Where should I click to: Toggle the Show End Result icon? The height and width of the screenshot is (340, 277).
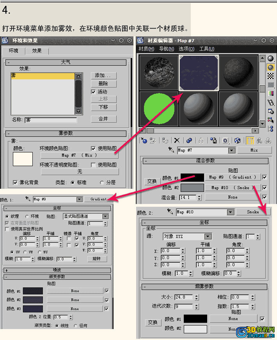coord(250,141)
